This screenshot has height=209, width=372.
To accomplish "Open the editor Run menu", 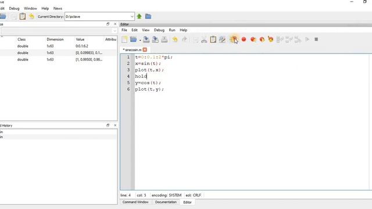I will click(x=172, y=30).
